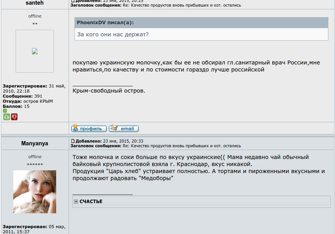Click the santeh username link

pyautogui.click(x=35, y=3)
